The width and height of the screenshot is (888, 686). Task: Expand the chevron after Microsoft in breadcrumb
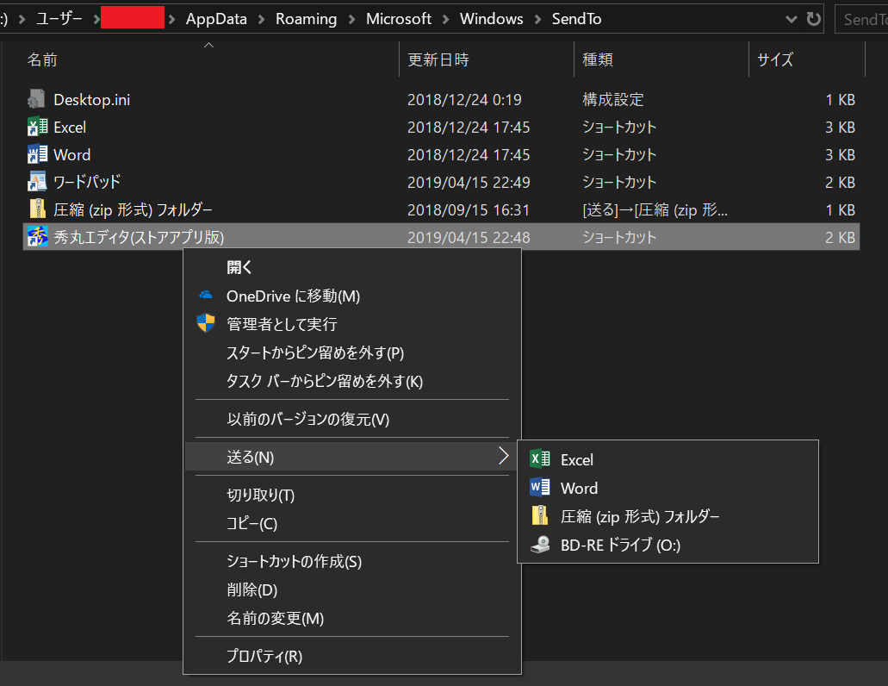pyautogui.click(x=445, y=19)
